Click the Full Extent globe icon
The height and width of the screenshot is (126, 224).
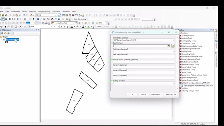tap(6, 19)
